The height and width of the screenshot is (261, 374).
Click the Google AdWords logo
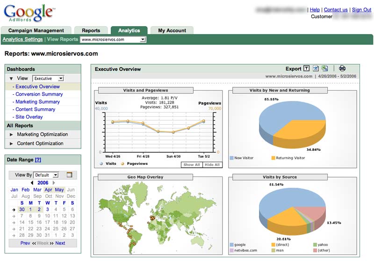coord(29,13)
